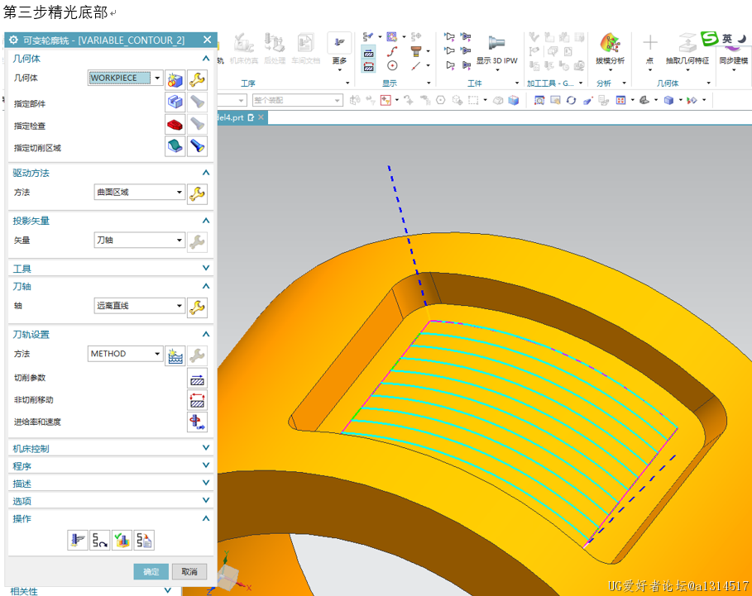Image resolution: width=752 pixels, height=596 pixels.
Task: Click the specify check geometry icon
Action: tap(175, 125)
